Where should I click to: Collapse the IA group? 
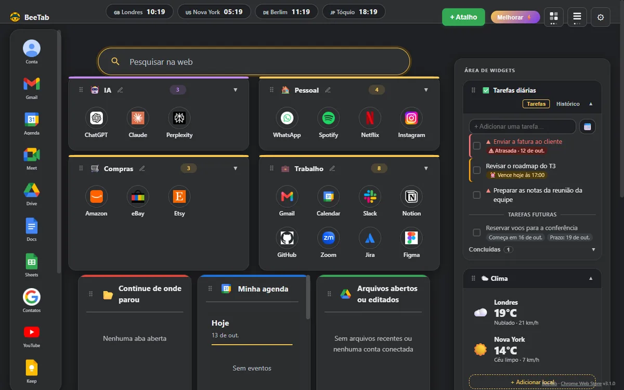tap(235, 90)
